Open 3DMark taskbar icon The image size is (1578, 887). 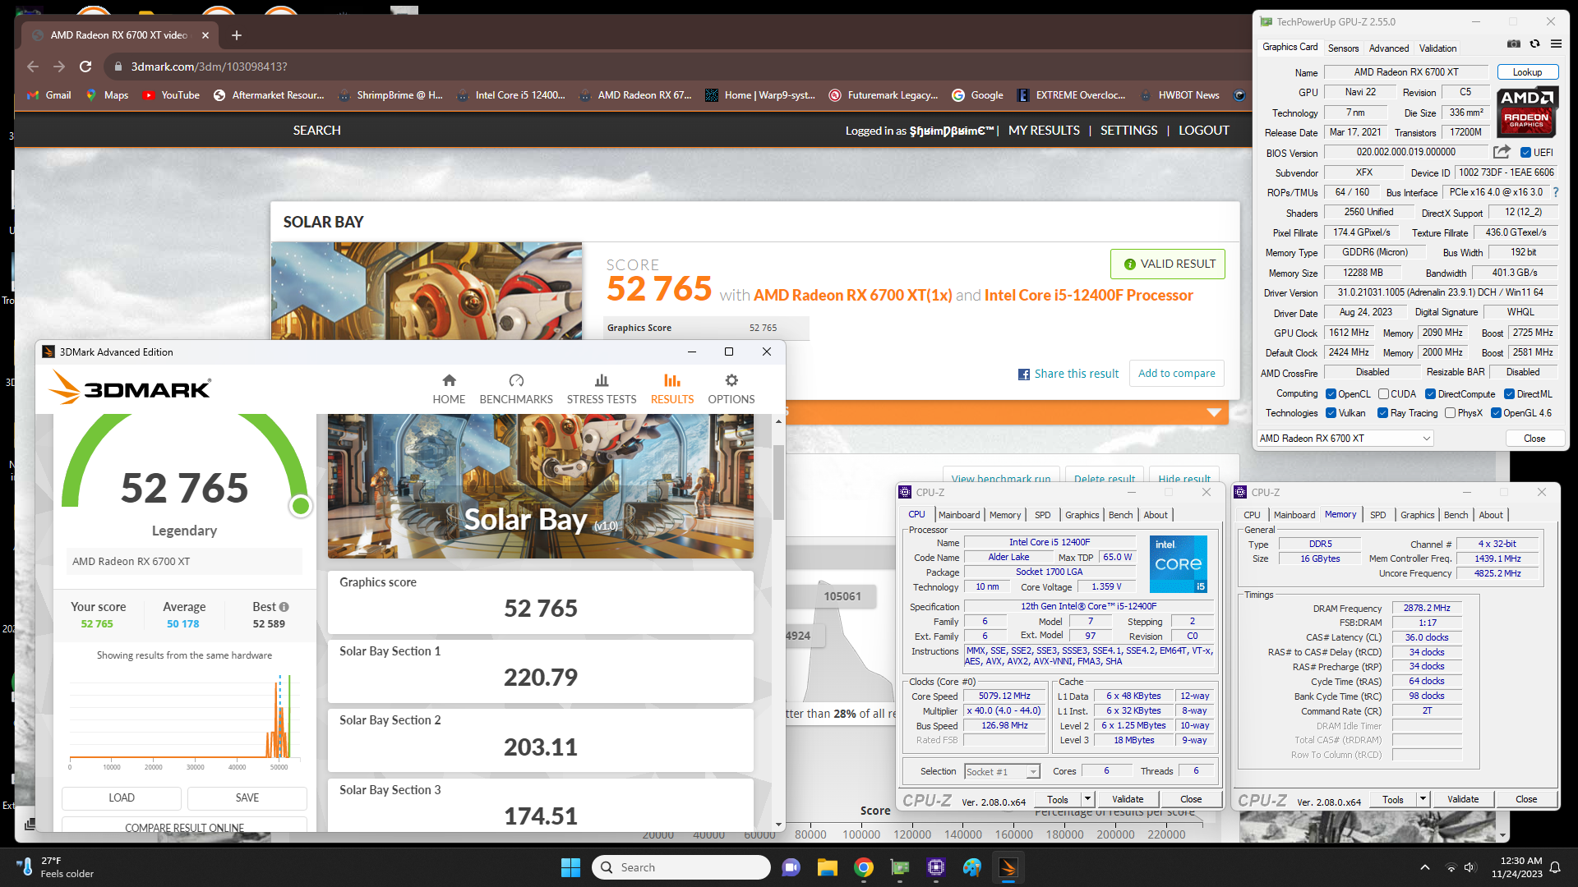click(1008, 867)
